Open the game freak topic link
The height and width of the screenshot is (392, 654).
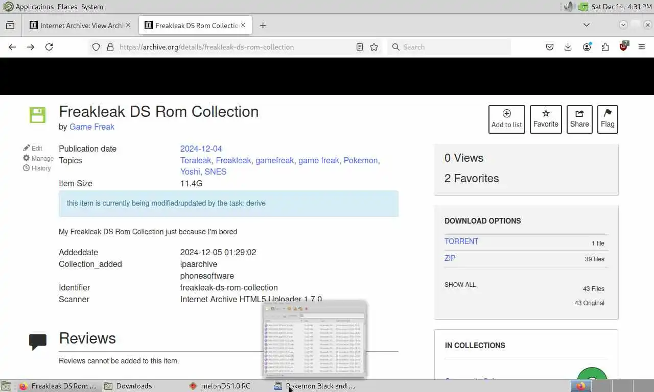pyautogui.click(x=319, y=161)
